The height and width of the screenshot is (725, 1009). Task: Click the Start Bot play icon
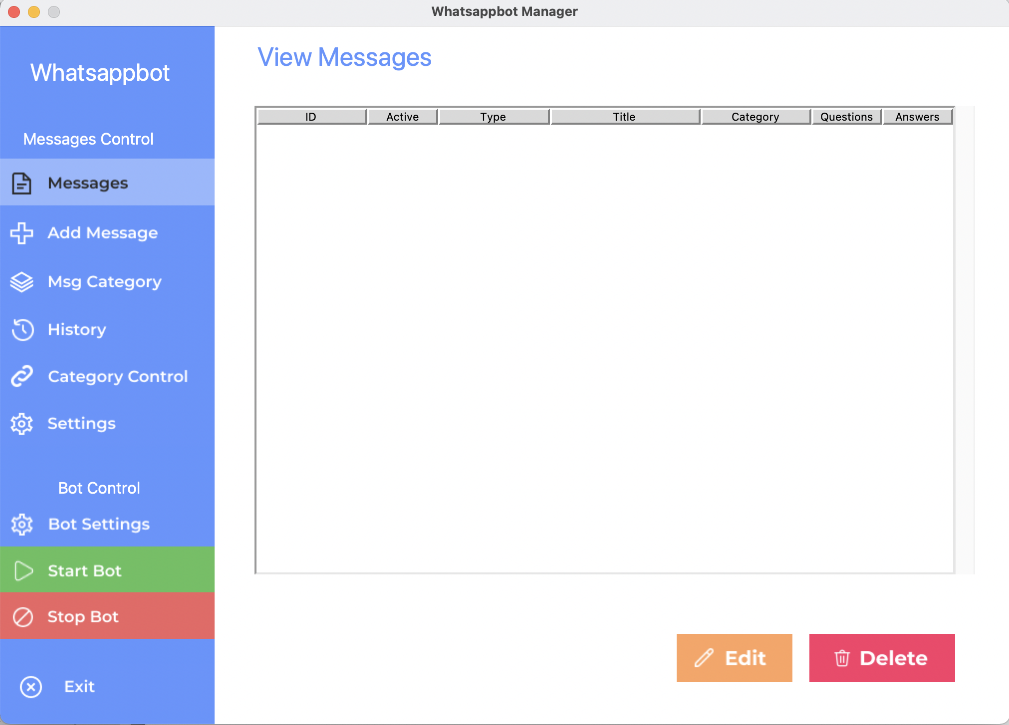tap(23, 571)
